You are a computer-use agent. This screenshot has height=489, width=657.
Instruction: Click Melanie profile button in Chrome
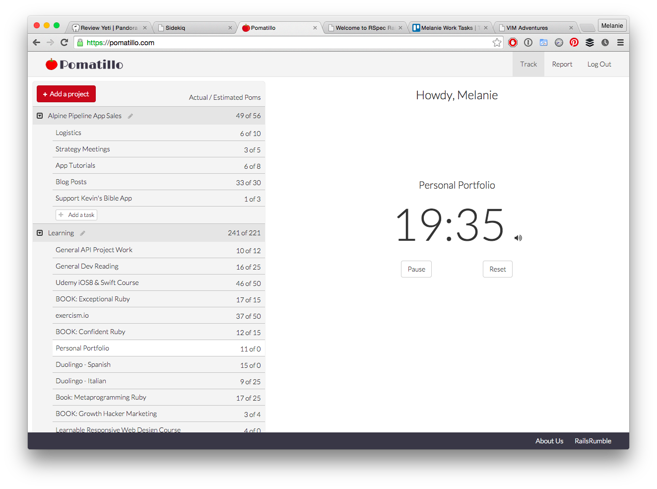[x=612, y=26]
